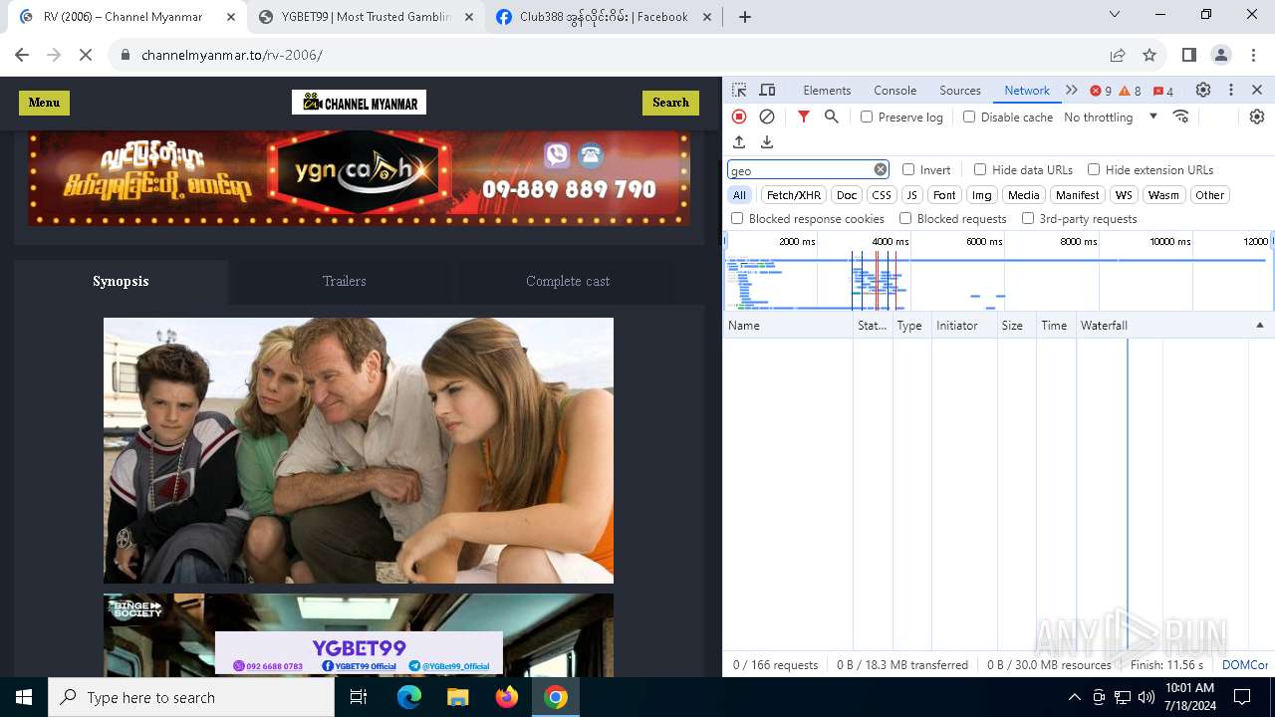Image resolution: width=1275 pixels, height=717 pixels.
Task: Import HAR file upload icon
Action: (739, 142)
